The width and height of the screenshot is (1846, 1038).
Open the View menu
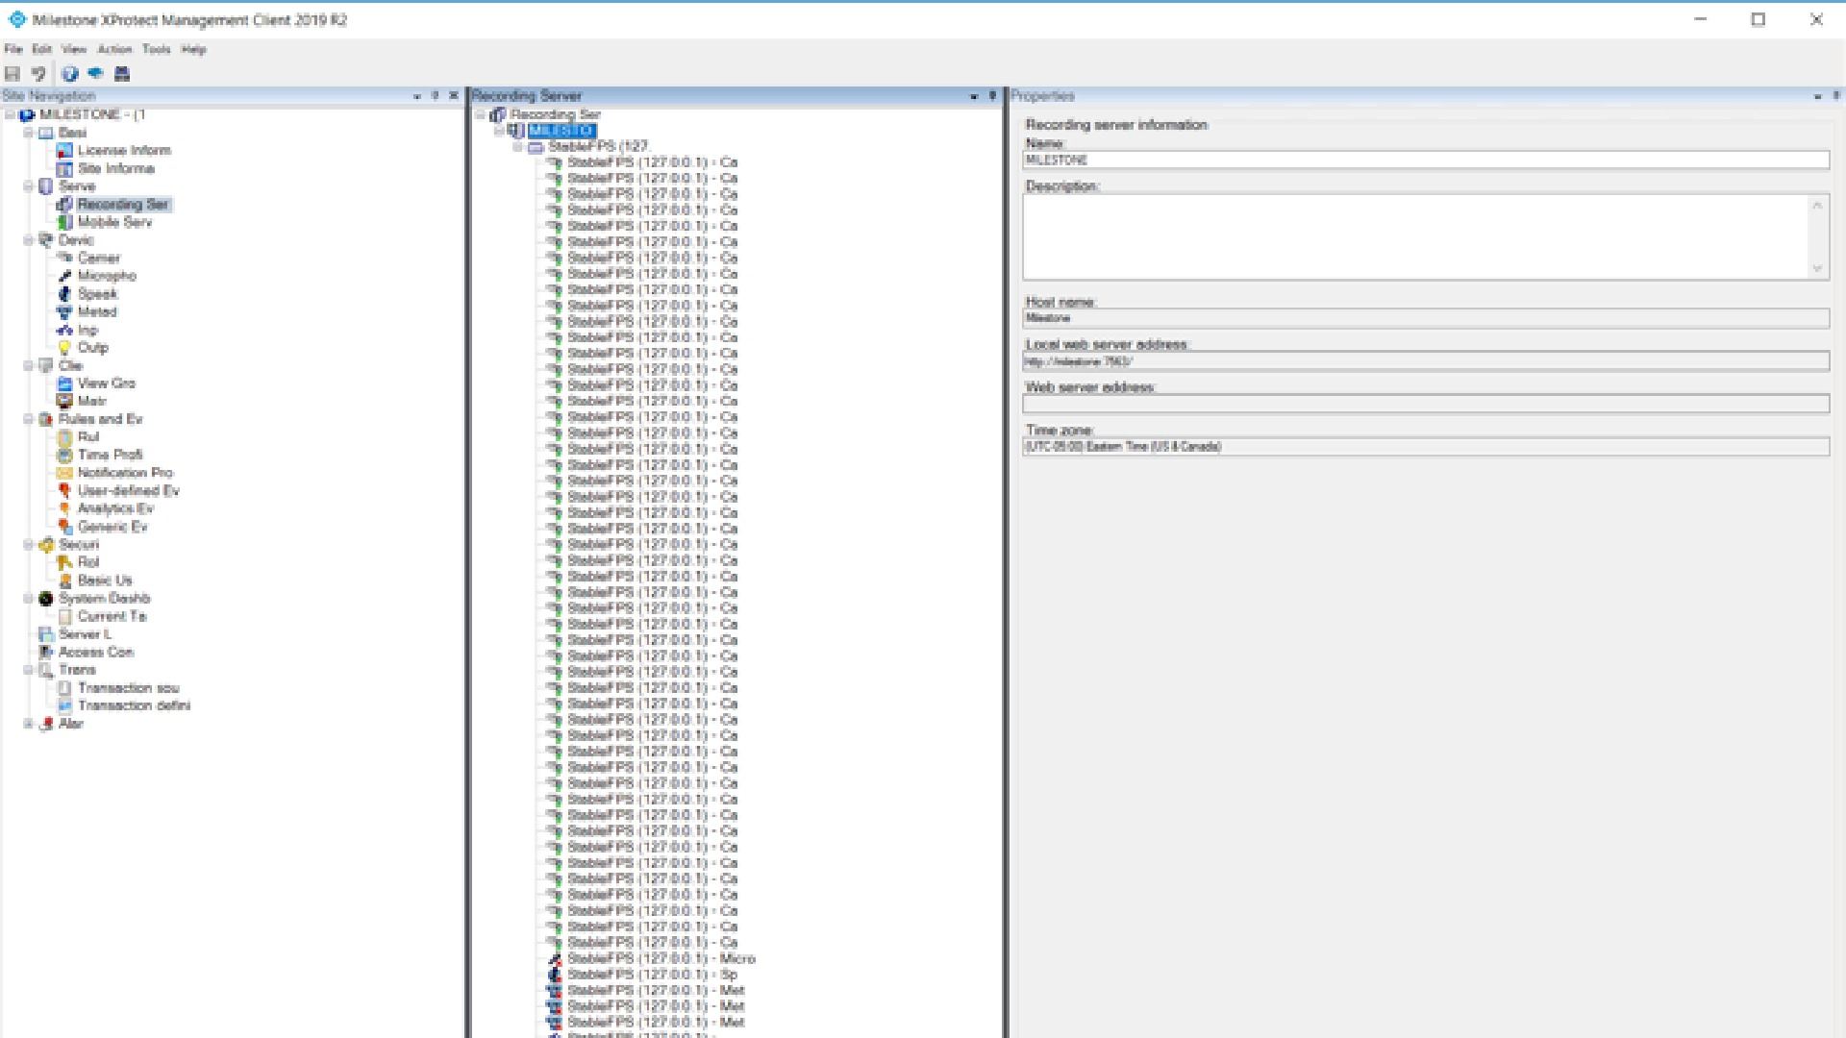click(74, 49)
